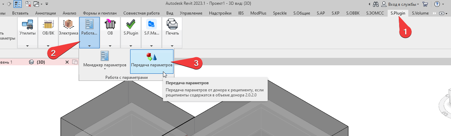The height and width of the screenshot is (136, 451).
Task: Click the ribbon minimize toggle button
Action: click(441, 13)
